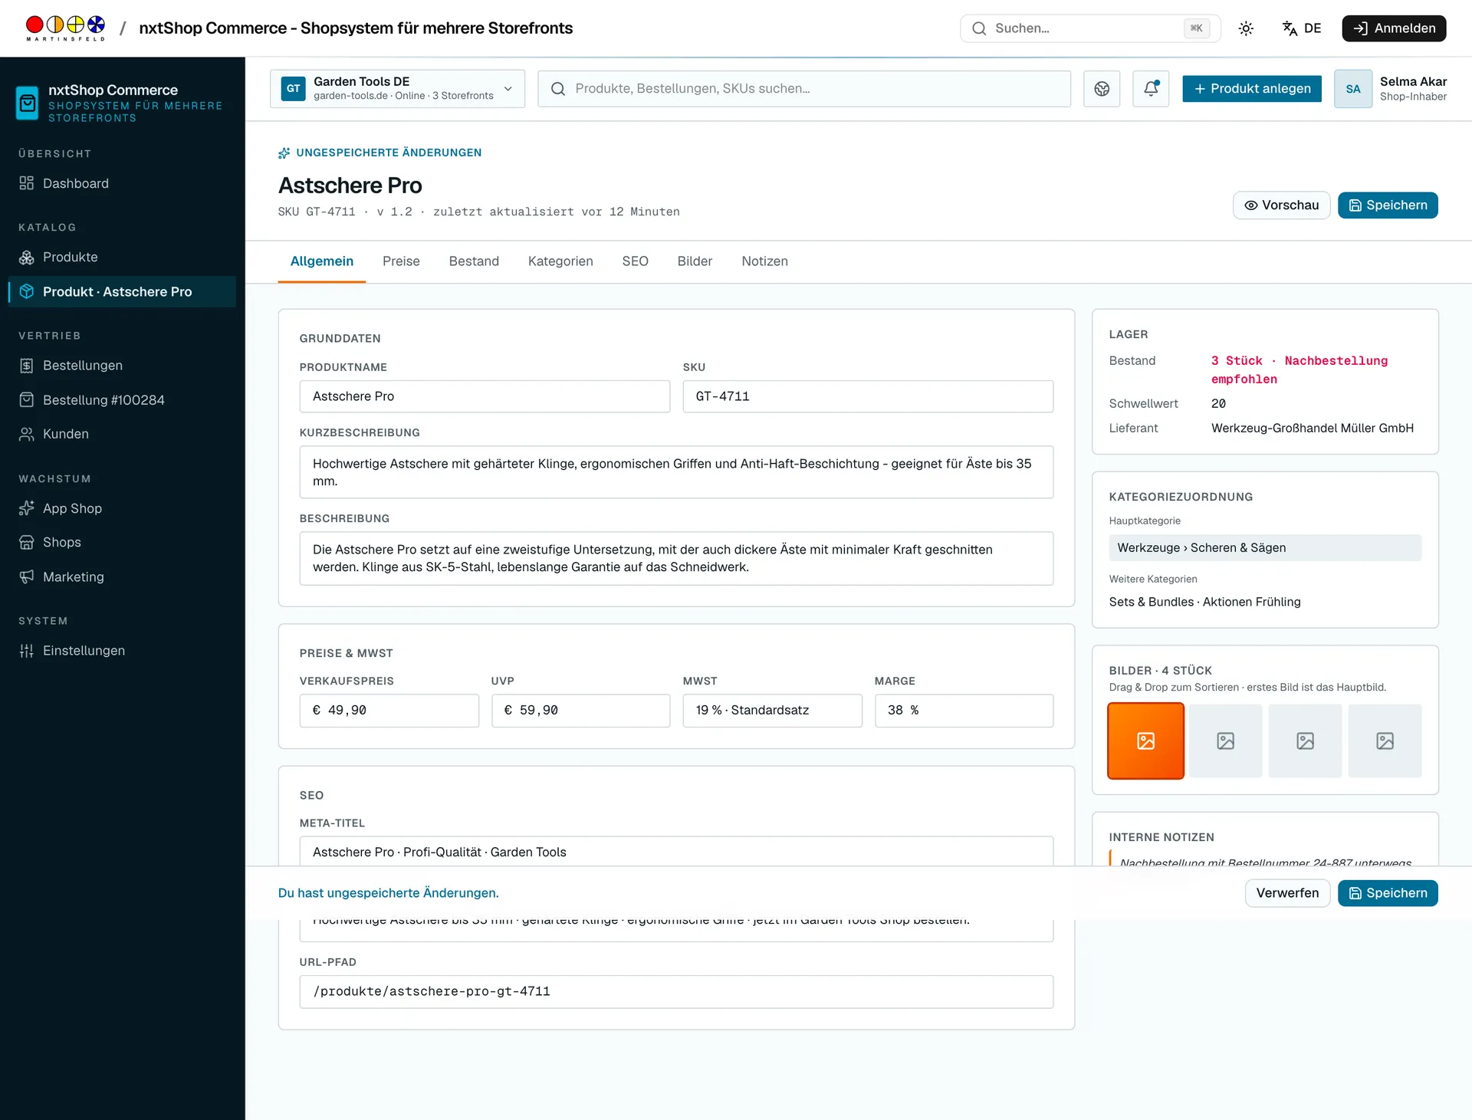The width and height of the screenshot is (1472, 1120).
Task: Select the last product image placeholder
Action: (1385, 741)
